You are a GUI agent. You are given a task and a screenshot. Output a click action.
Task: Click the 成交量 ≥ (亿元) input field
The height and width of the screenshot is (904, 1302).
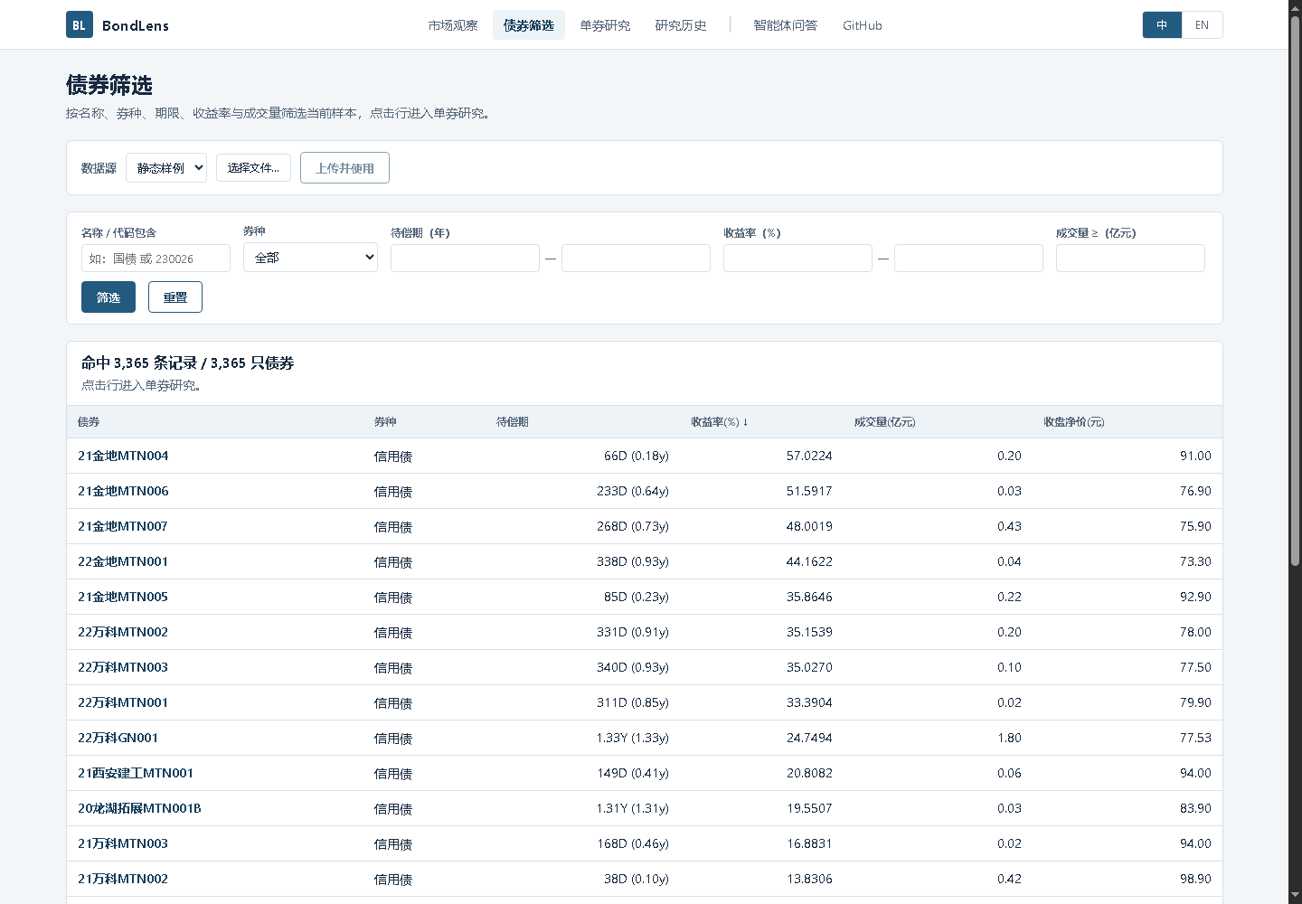click(x=1130, y=259)
